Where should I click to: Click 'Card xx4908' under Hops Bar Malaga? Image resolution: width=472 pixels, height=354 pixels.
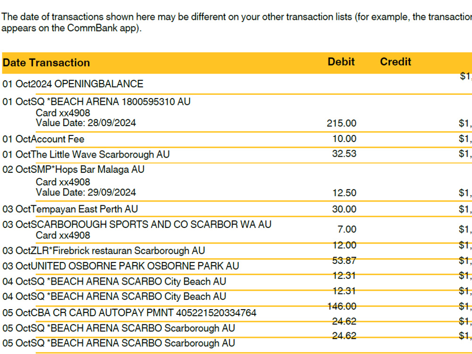[63, 182]
